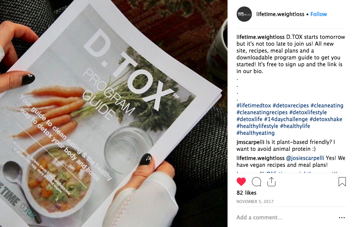Image resolution: width=355 pixels, height=227 pixels.
Task: Visit jmscarpelli's profile from comment
Action: [250, 142]
